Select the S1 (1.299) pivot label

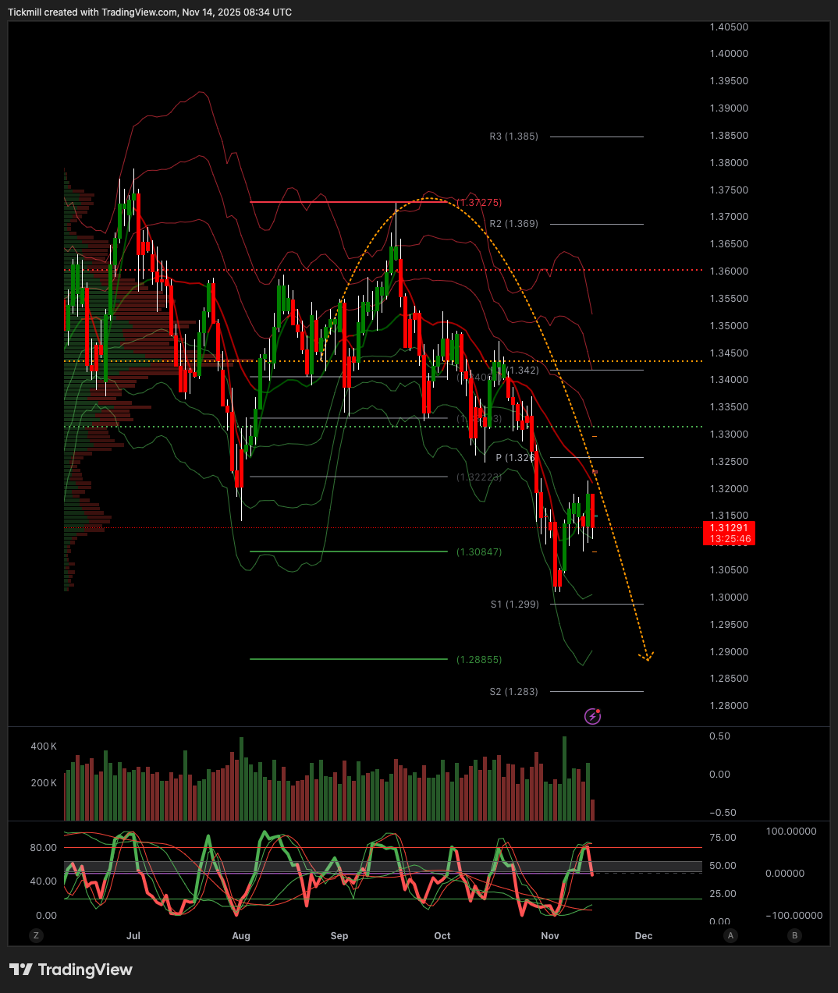pyautogui.click(x=514, y=605)
